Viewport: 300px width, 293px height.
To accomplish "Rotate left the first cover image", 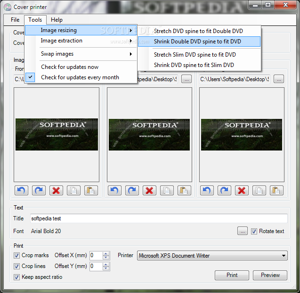I will pos(22,190).
